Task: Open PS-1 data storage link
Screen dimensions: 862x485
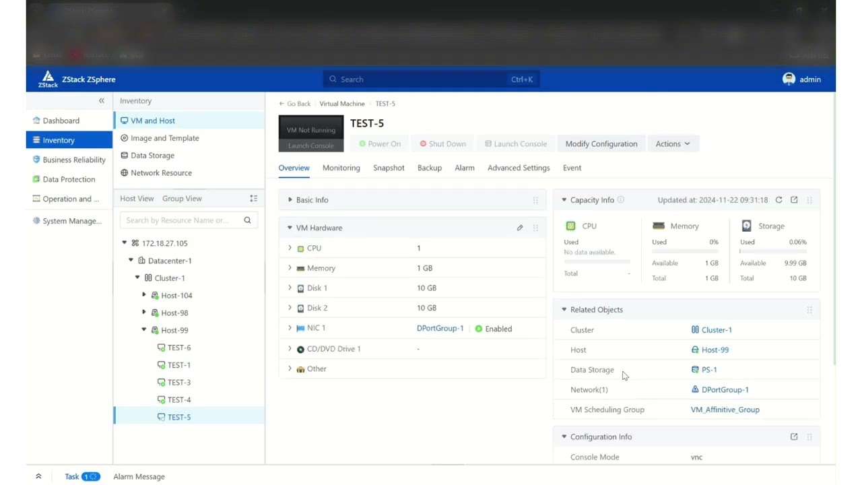Action: (x=709, y=370)
